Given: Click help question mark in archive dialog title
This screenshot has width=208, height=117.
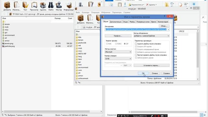Looking at the screenshot, I should (x=164, y=16).
